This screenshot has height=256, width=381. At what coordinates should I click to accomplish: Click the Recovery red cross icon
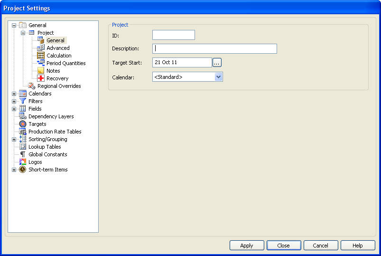[x=41, y=78]
